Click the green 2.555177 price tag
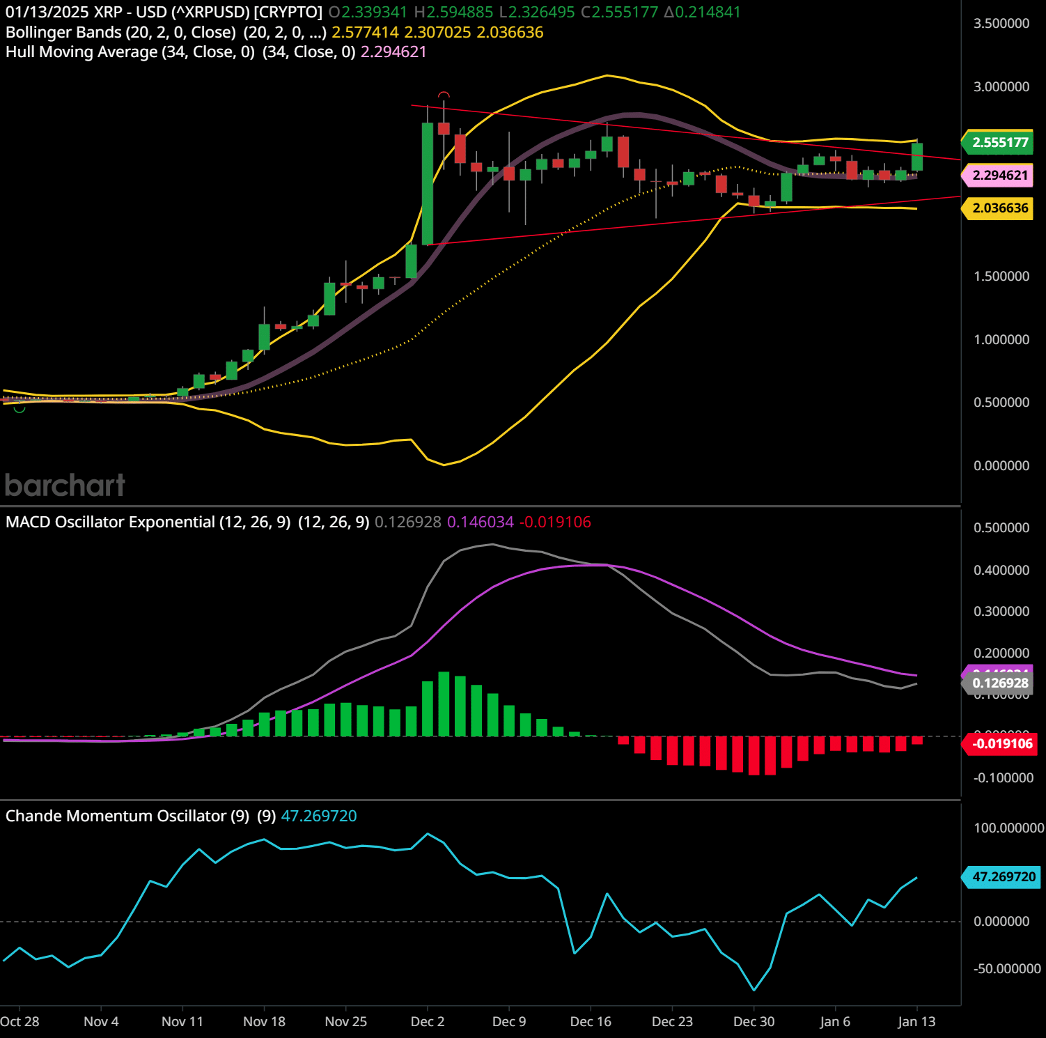 (x=999, y=143)
